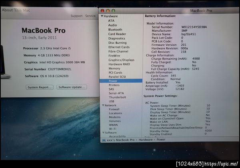Click xxx's MacBook Pro in path bar

pyautogui.click(x=121, y=140)
